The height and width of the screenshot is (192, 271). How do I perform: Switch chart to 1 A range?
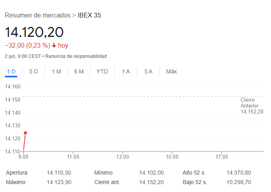tap(126, 71)
